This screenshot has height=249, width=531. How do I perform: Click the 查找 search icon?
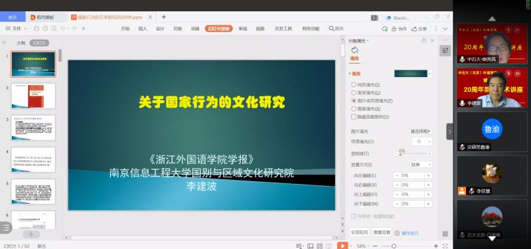[336, 29]
